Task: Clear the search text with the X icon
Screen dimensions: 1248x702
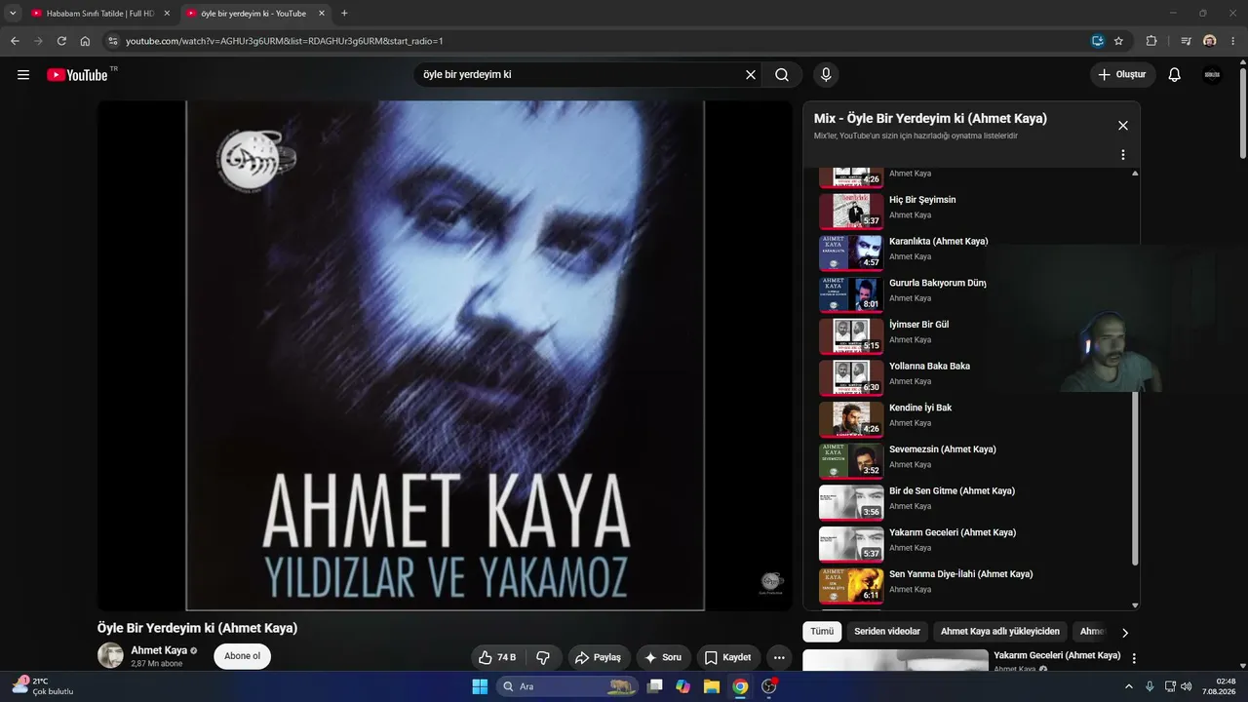Action: (751, 75)
